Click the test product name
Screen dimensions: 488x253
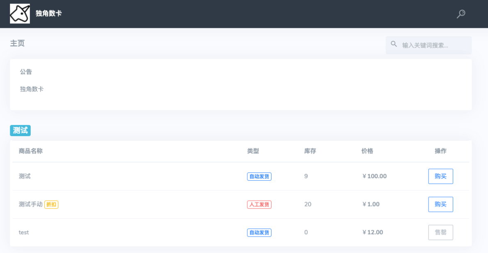tap(24, 232)
